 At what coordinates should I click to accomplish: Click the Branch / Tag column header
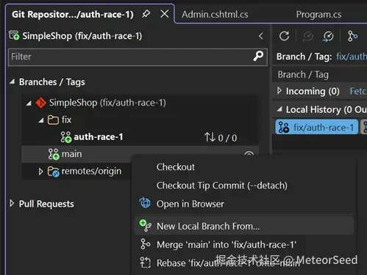pos(303,75)
